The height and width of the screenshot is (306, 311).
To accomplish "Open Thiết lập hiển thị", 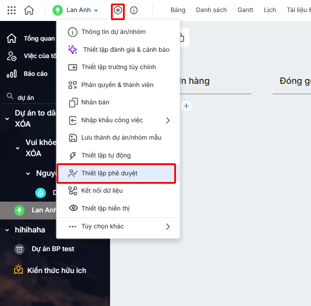I will [118, 208].
